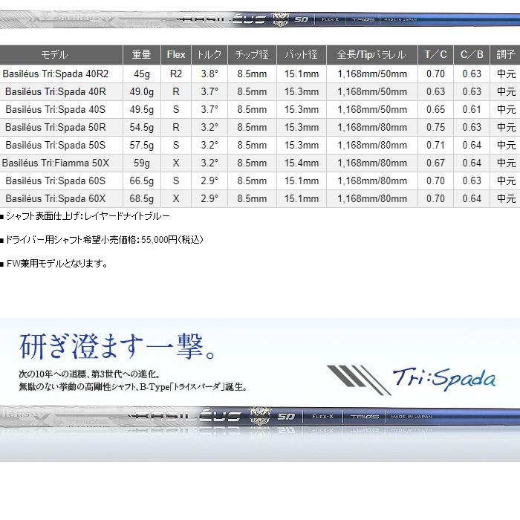Viewport: 520px width, 520px height.
Task: Select Basiléus Tri:Spada 60X model cell
Action: click(62, 199)
